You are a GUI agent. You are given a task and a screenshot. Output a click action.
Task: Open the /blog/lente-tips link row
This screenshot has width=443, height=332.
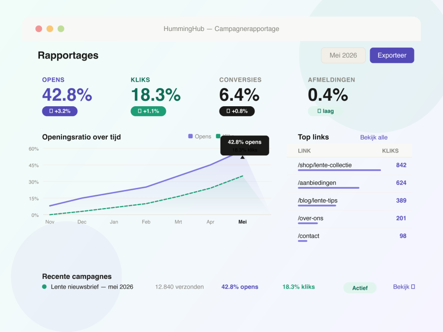pos(349,202)
